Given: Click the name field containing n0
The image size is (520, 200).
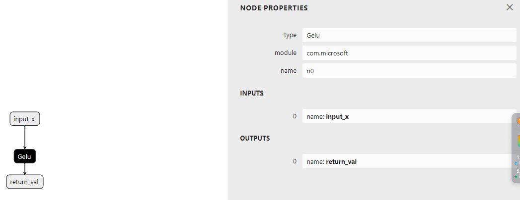Looking at the screenshot, I should tap(409, 71).
